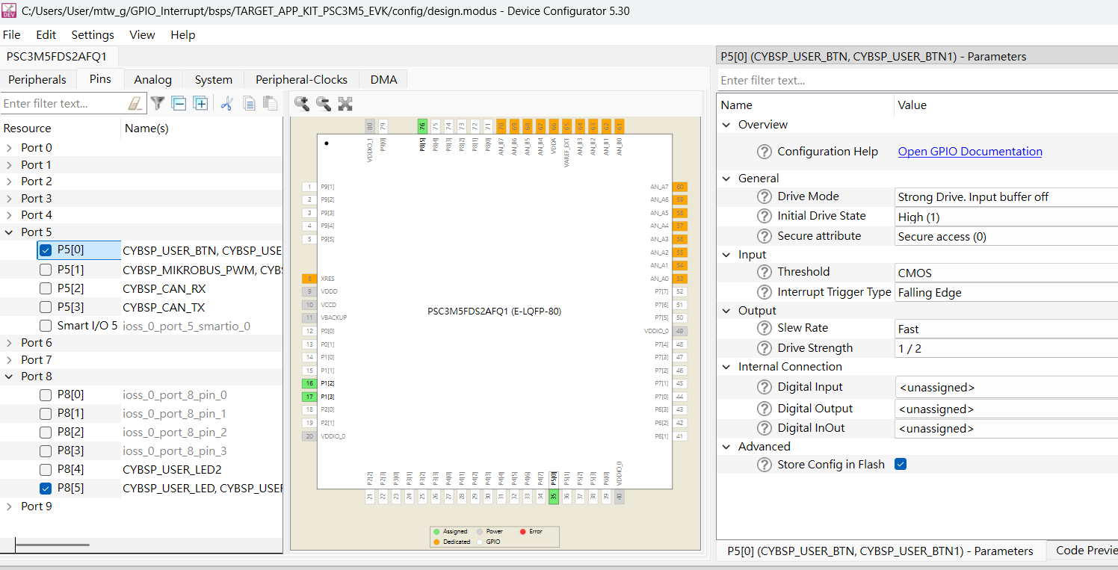Expand the Port 0 tree node

[9, 148]
